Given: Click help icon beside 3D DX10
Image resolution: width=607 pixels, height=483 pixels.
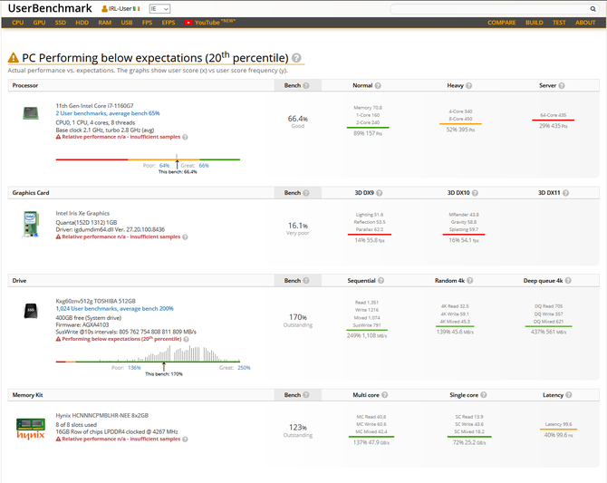Looking at the screenshot, I should click(x=475, y=193).
